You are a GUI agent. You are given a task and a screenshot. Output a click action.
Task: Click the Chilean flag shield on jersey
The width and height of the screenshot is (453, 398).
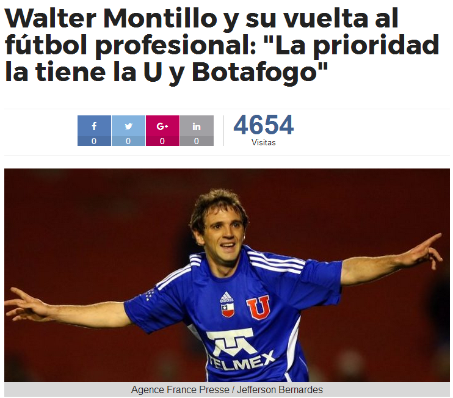(228, 310)
